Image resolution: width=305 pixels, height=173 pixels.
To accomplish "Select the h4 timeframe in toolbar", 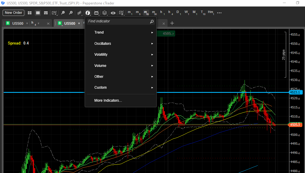I will coord(170,13).
